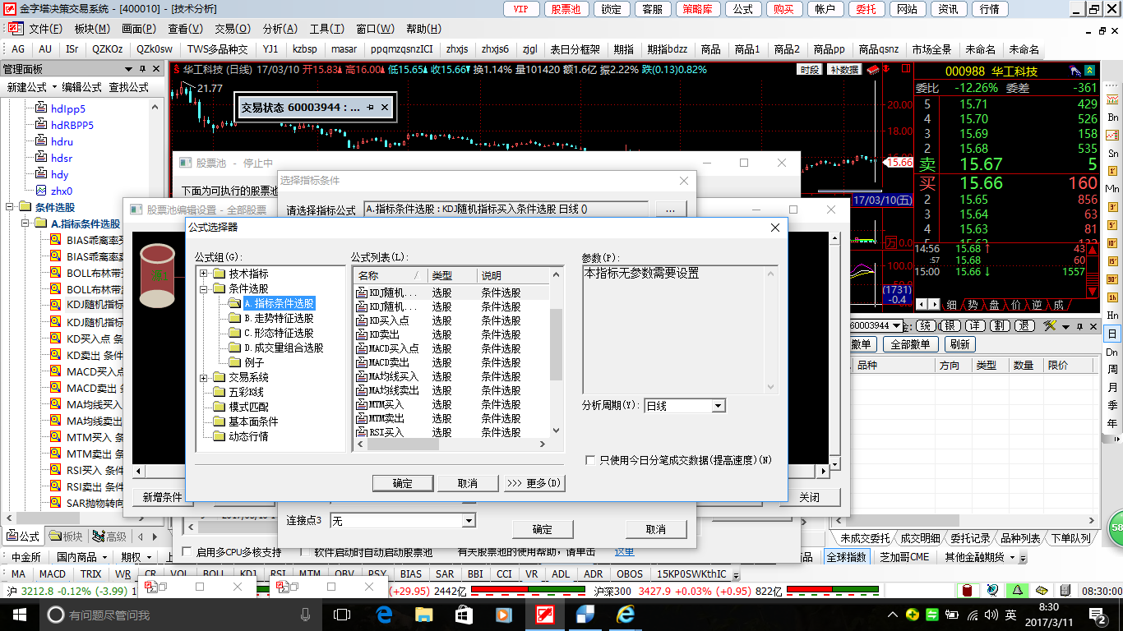1123x631 pixels.
Task: Collapse 条件选股 in management panel tree
Action: (x=10, y=207)
